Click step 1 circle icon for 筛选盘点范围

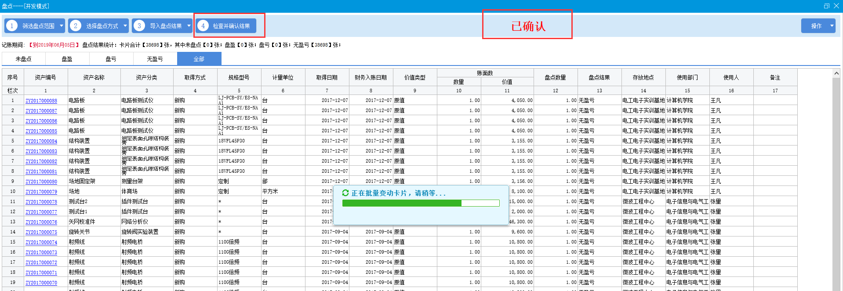pyautogui.click(x=12, y=26)
